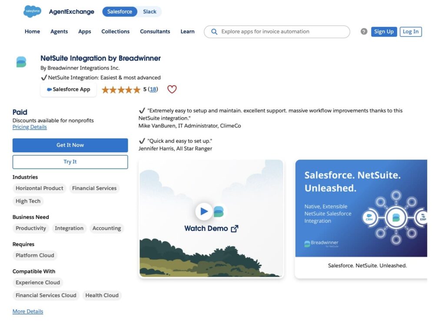
Task: Open the Apps menu item
Action: (85, 31)
